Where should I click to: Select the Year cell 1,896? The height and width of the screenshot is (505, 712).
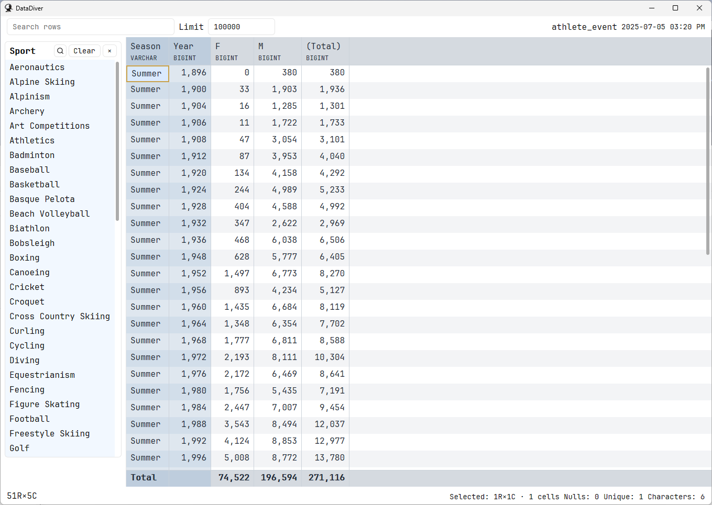tap(190, 73)
